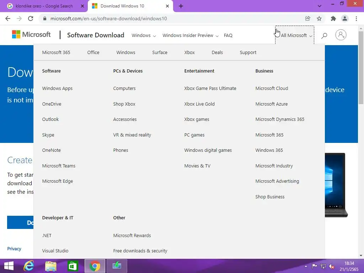Open the Windows Start button

click(9, 266)
